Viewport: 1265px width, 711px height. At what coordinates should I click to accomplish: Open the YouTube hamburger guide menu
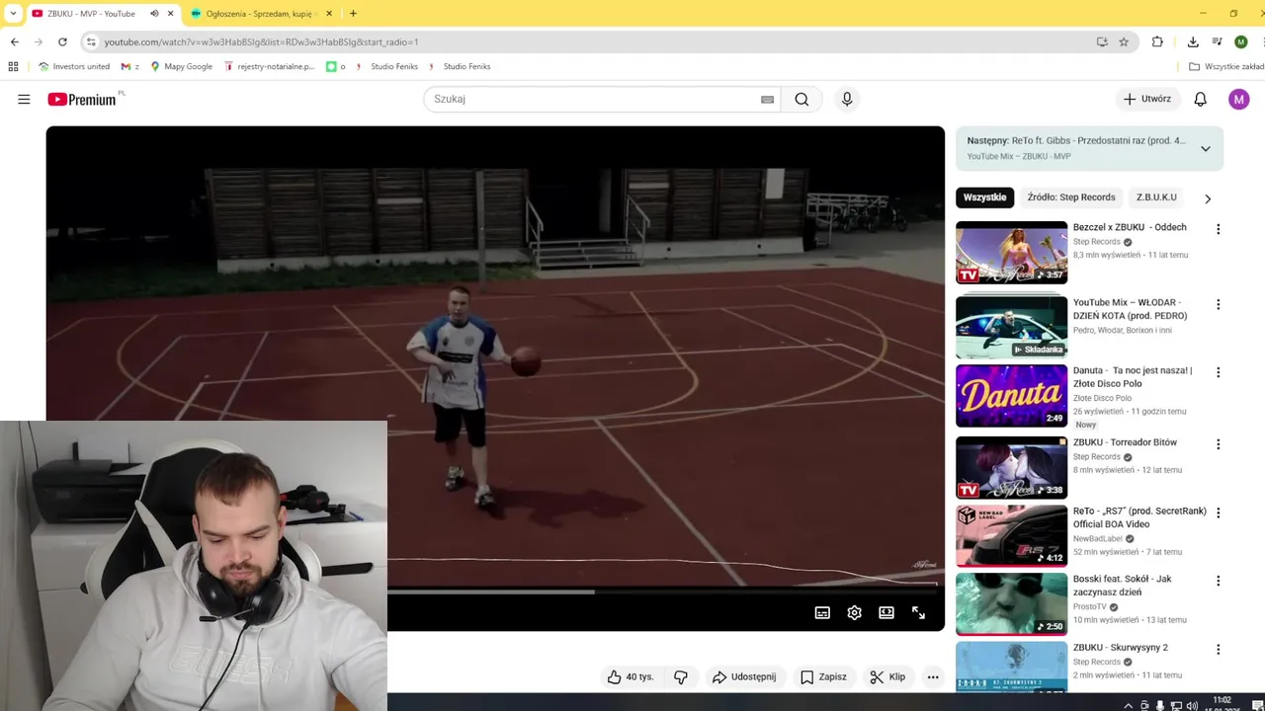24,99
